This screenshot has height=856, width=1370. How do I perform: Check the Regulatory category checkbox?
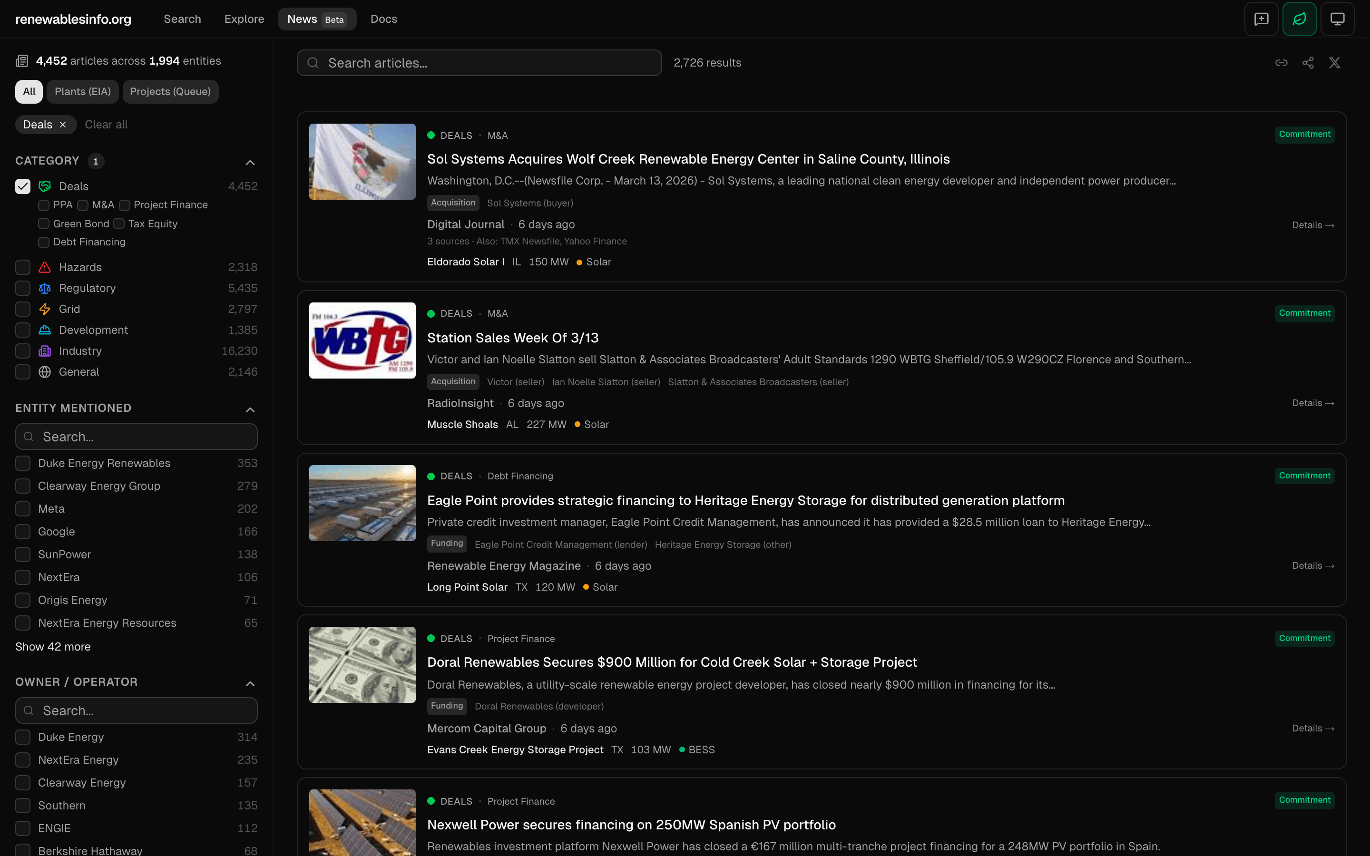click(23, 288)
